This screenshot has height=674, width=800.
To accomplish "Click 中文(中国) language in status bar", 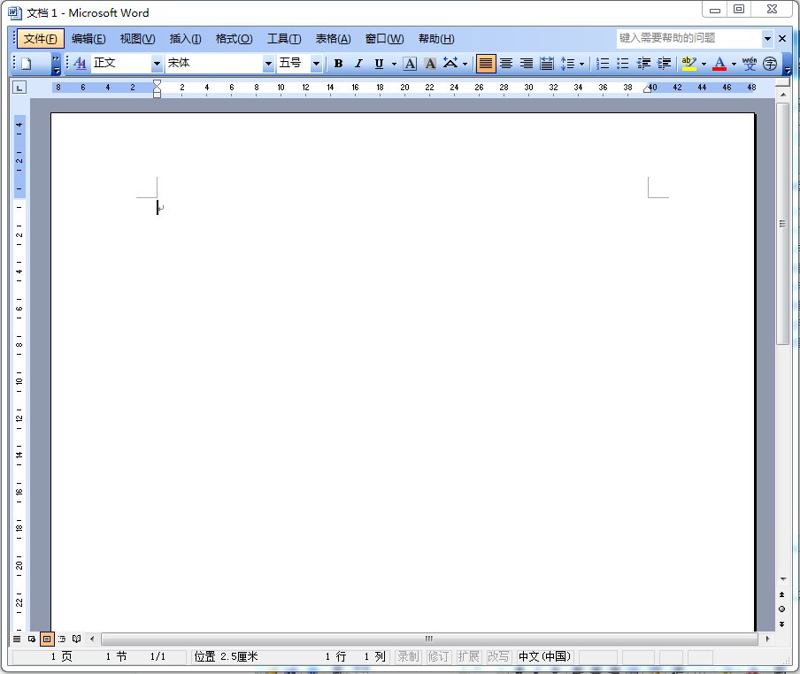I will pos(545,656).
